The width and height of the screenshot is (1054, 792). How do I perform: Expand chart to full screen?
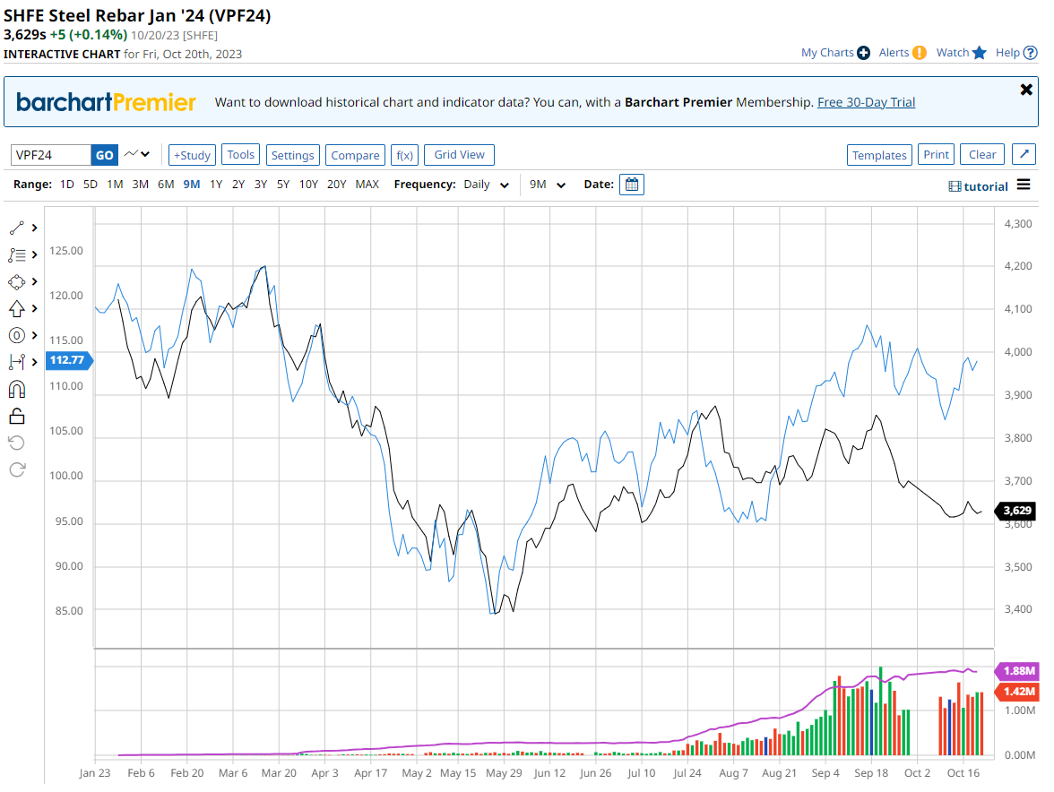pyautogui.click(x=1024, y=155)
